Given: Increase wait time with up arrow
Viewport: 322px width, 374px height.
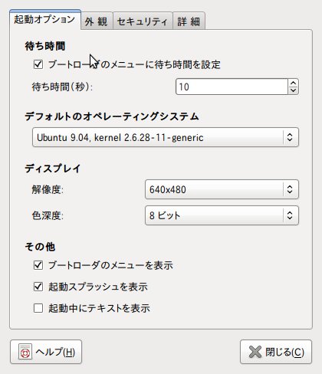Looking at the screenshot, I should (294, 83).
